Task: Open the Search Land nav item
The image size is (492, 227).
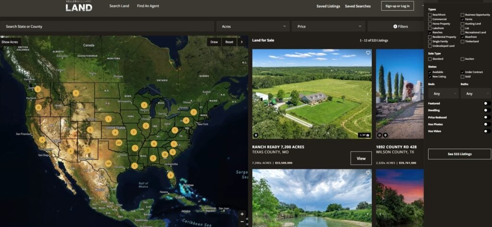Action: 119,6
